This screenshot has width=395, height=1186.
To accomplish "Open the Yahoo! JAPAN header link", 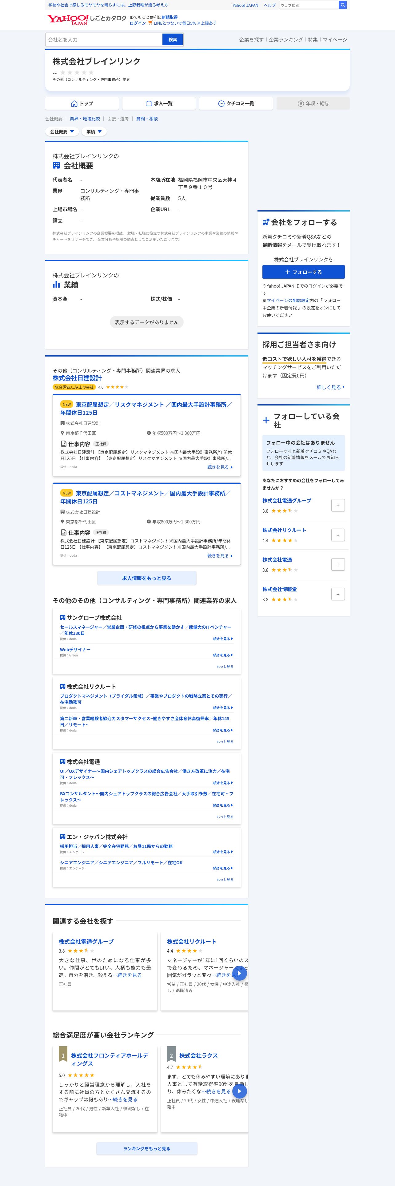I will click(x=245, y=5).
